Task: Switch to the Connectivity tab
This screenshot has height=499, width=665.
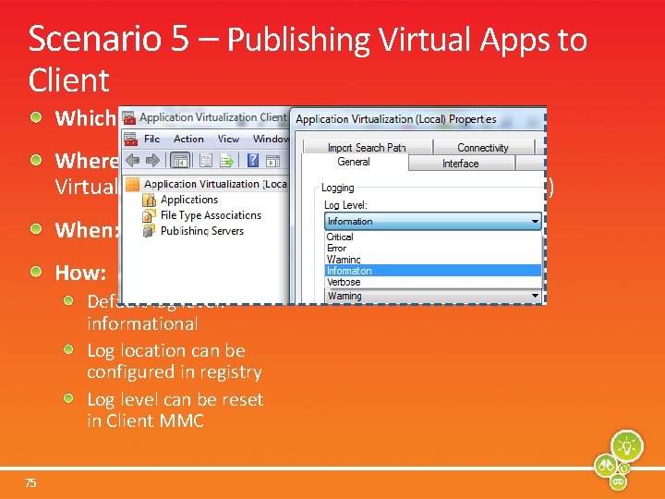Action: tap(483, 147)
